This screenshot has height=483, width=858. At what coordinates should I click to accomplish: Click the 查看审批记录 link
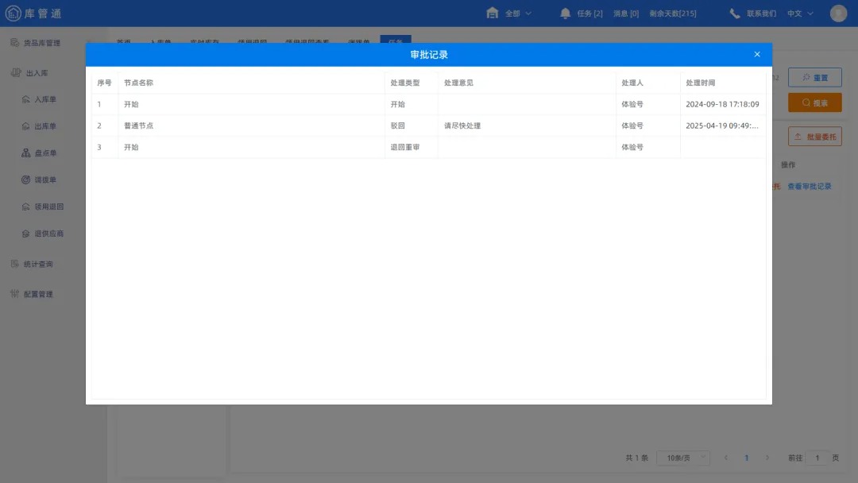click(809, 186)
